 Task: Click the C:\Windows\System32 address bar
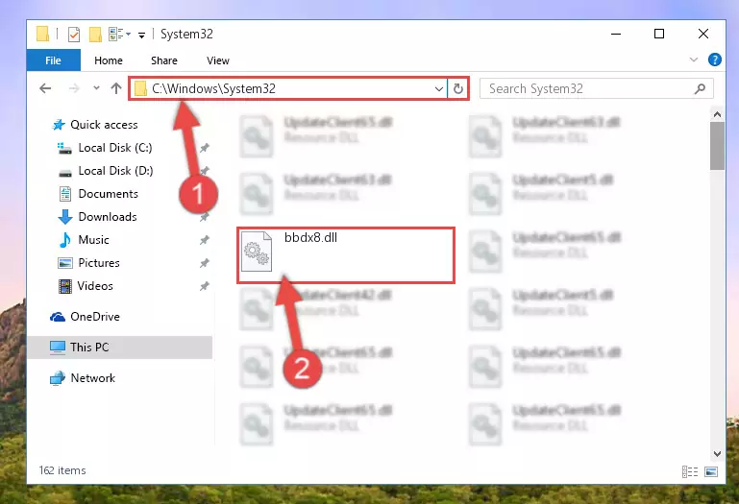click(x=288, y=88)
